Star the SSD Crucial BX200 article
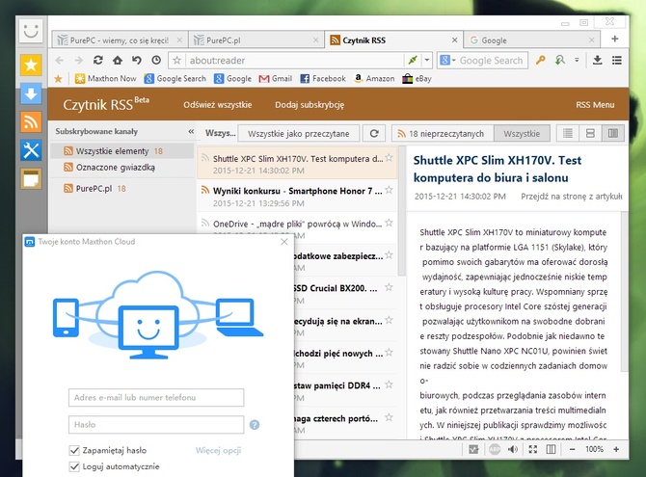 pyautogui.click(x=389, y=287)
